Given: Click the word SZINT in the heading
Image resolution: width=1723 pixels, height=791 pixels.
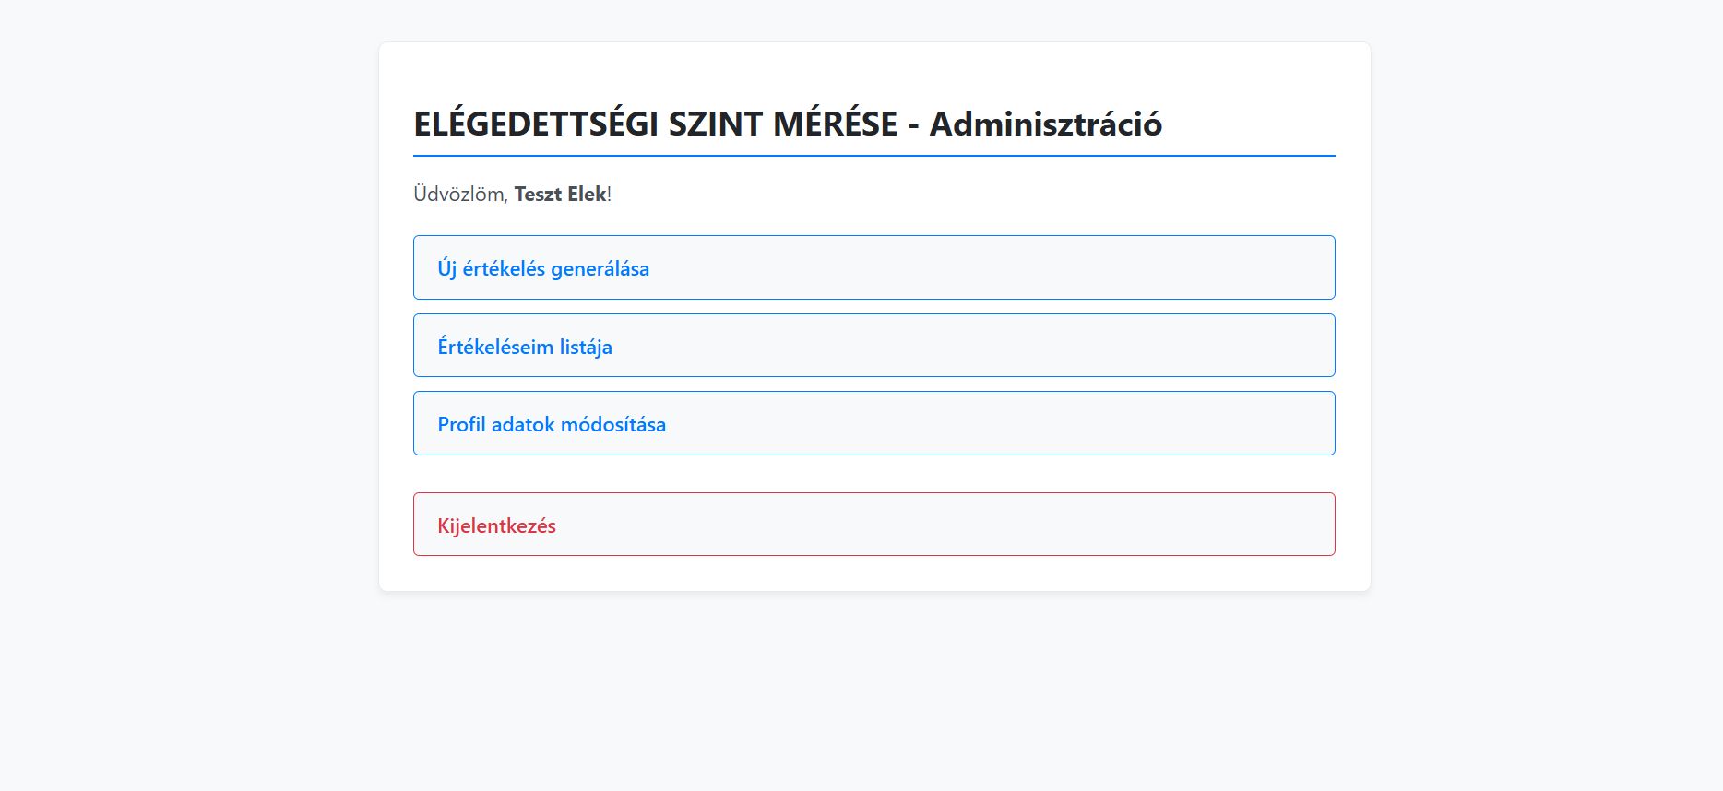Looking at the screenshot, I should 715,124.
